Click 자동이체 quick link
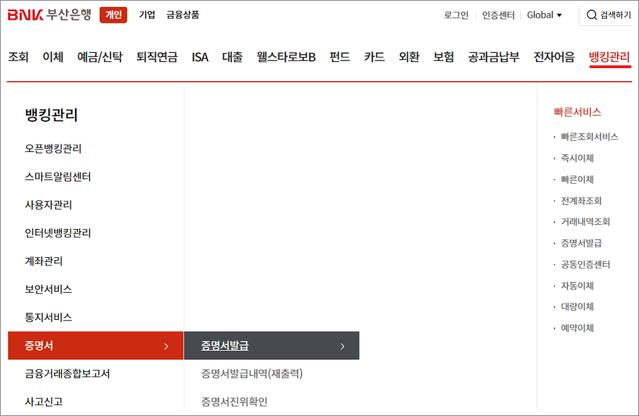This screenshot has width=639, height=416. (577, 285)
